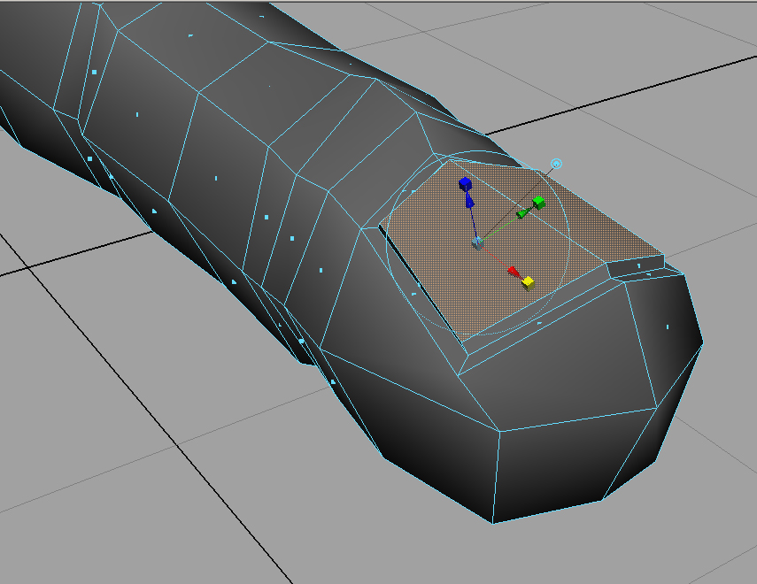
Task: Click the blue arrow translate handle
Action: tap(469, 200)
